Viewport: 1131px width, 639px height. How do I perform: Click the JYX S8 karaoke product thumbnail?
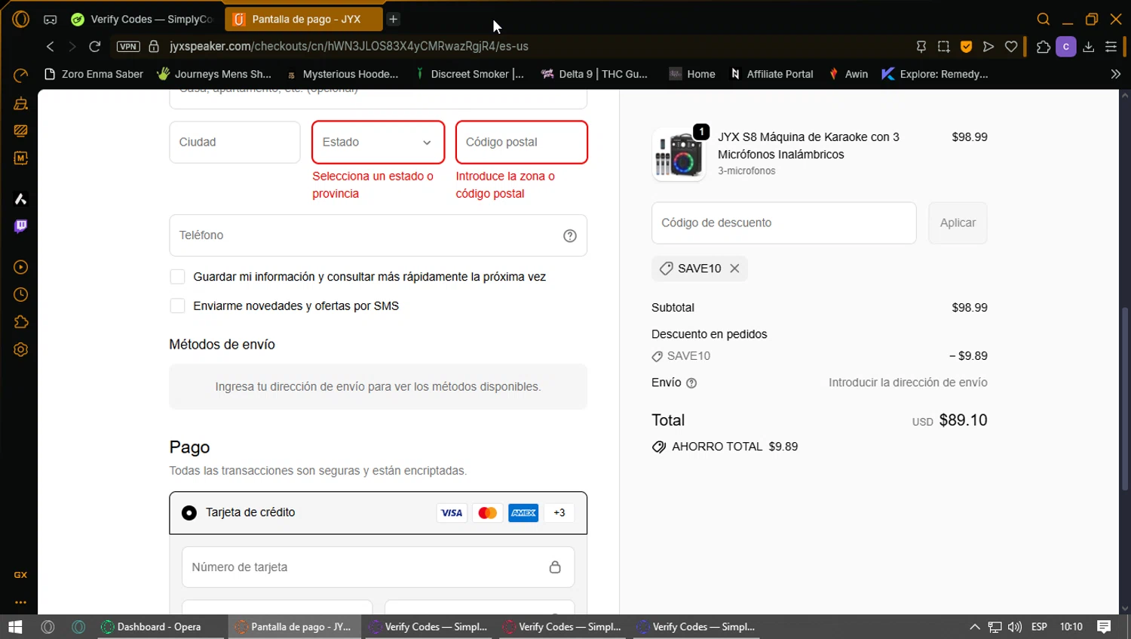click(x=679, y=154)
